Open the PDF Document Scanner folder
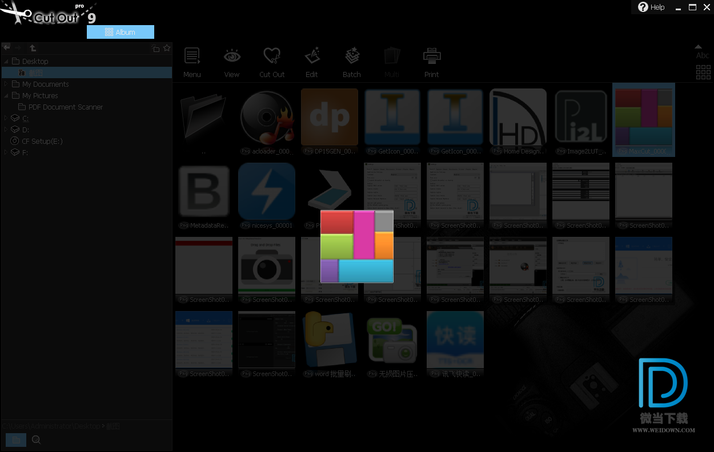Image resolution: width=714 pixels, height=452 pixels. [x=66, y=107]
